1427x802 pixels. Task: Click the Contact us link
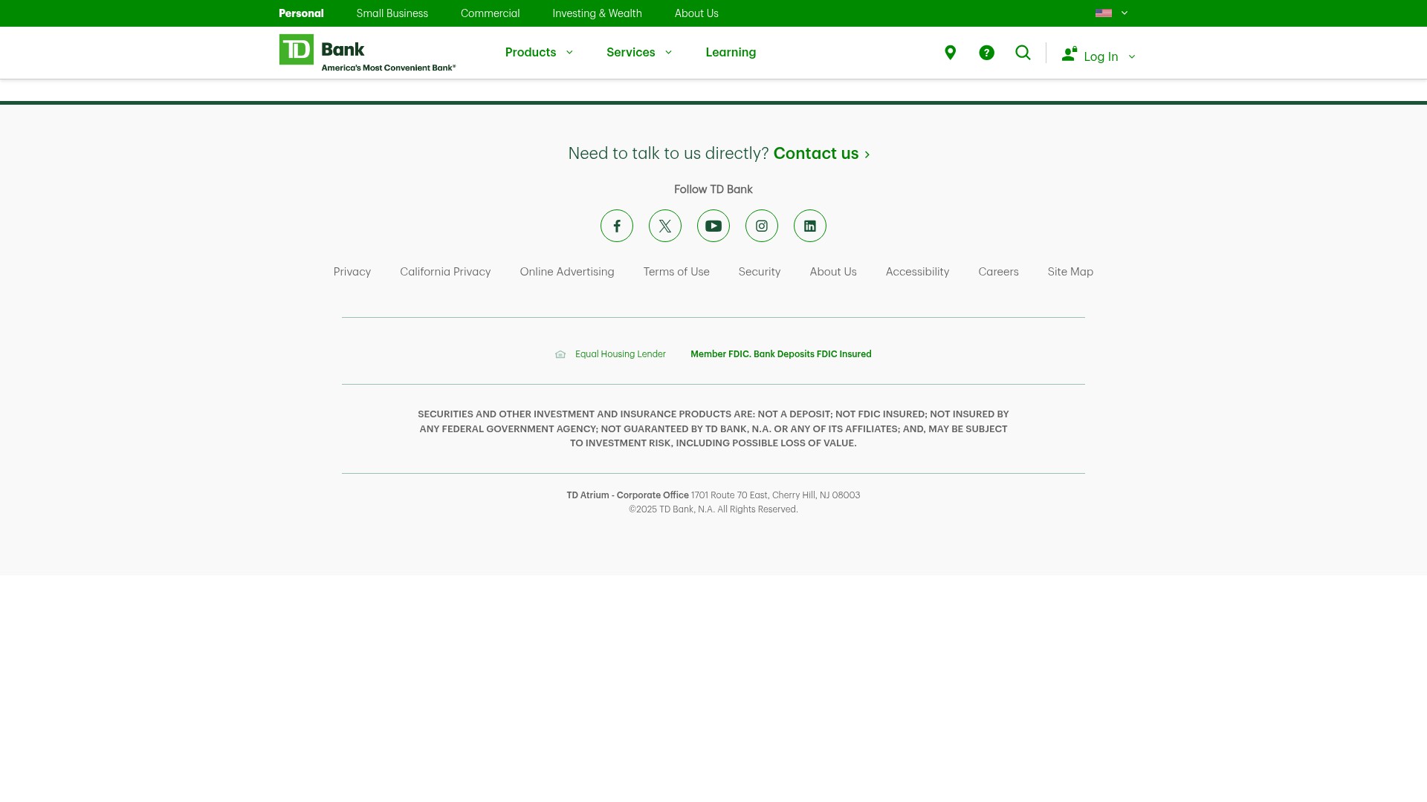pos(815,153)
